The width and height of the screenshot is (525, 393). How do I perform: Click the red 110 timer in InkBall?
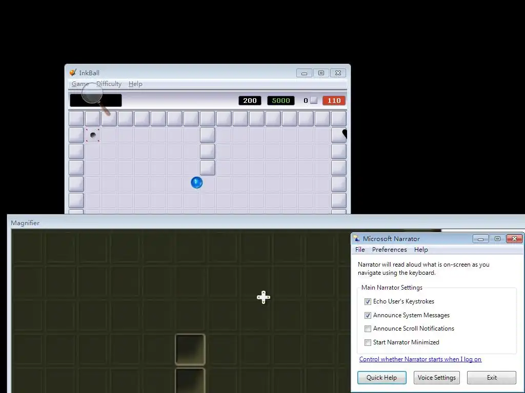pos(334,101)
